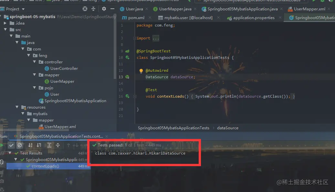The width and height of the screenshot is (335, 192).
Task: Click the run test gutter icon on line 10
Action: coord(128,58)
